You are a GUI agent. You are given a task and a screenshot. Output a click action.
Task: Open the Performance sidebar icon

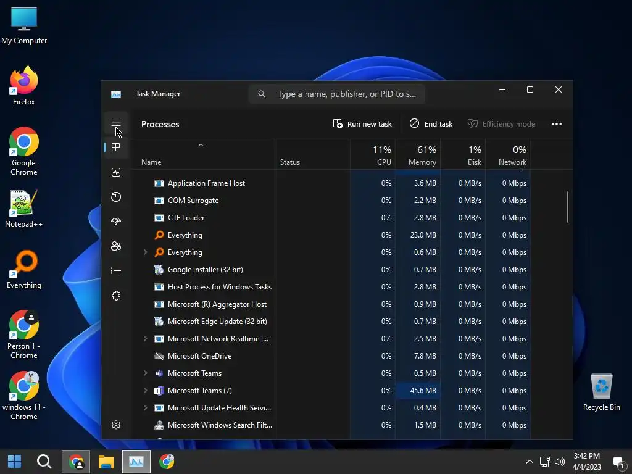pyautogui.click(x=116, y=173)
